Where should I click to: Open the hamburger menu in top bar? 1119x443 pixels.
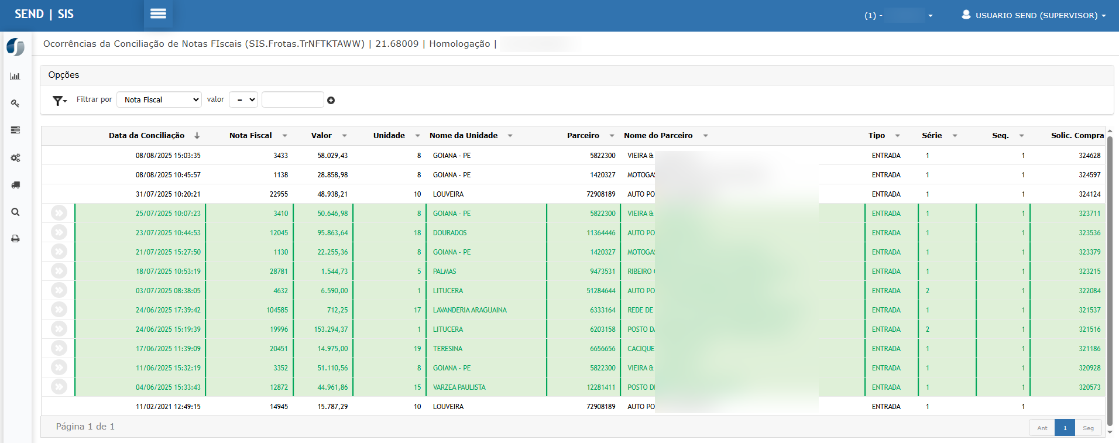[x=158, y=14]
